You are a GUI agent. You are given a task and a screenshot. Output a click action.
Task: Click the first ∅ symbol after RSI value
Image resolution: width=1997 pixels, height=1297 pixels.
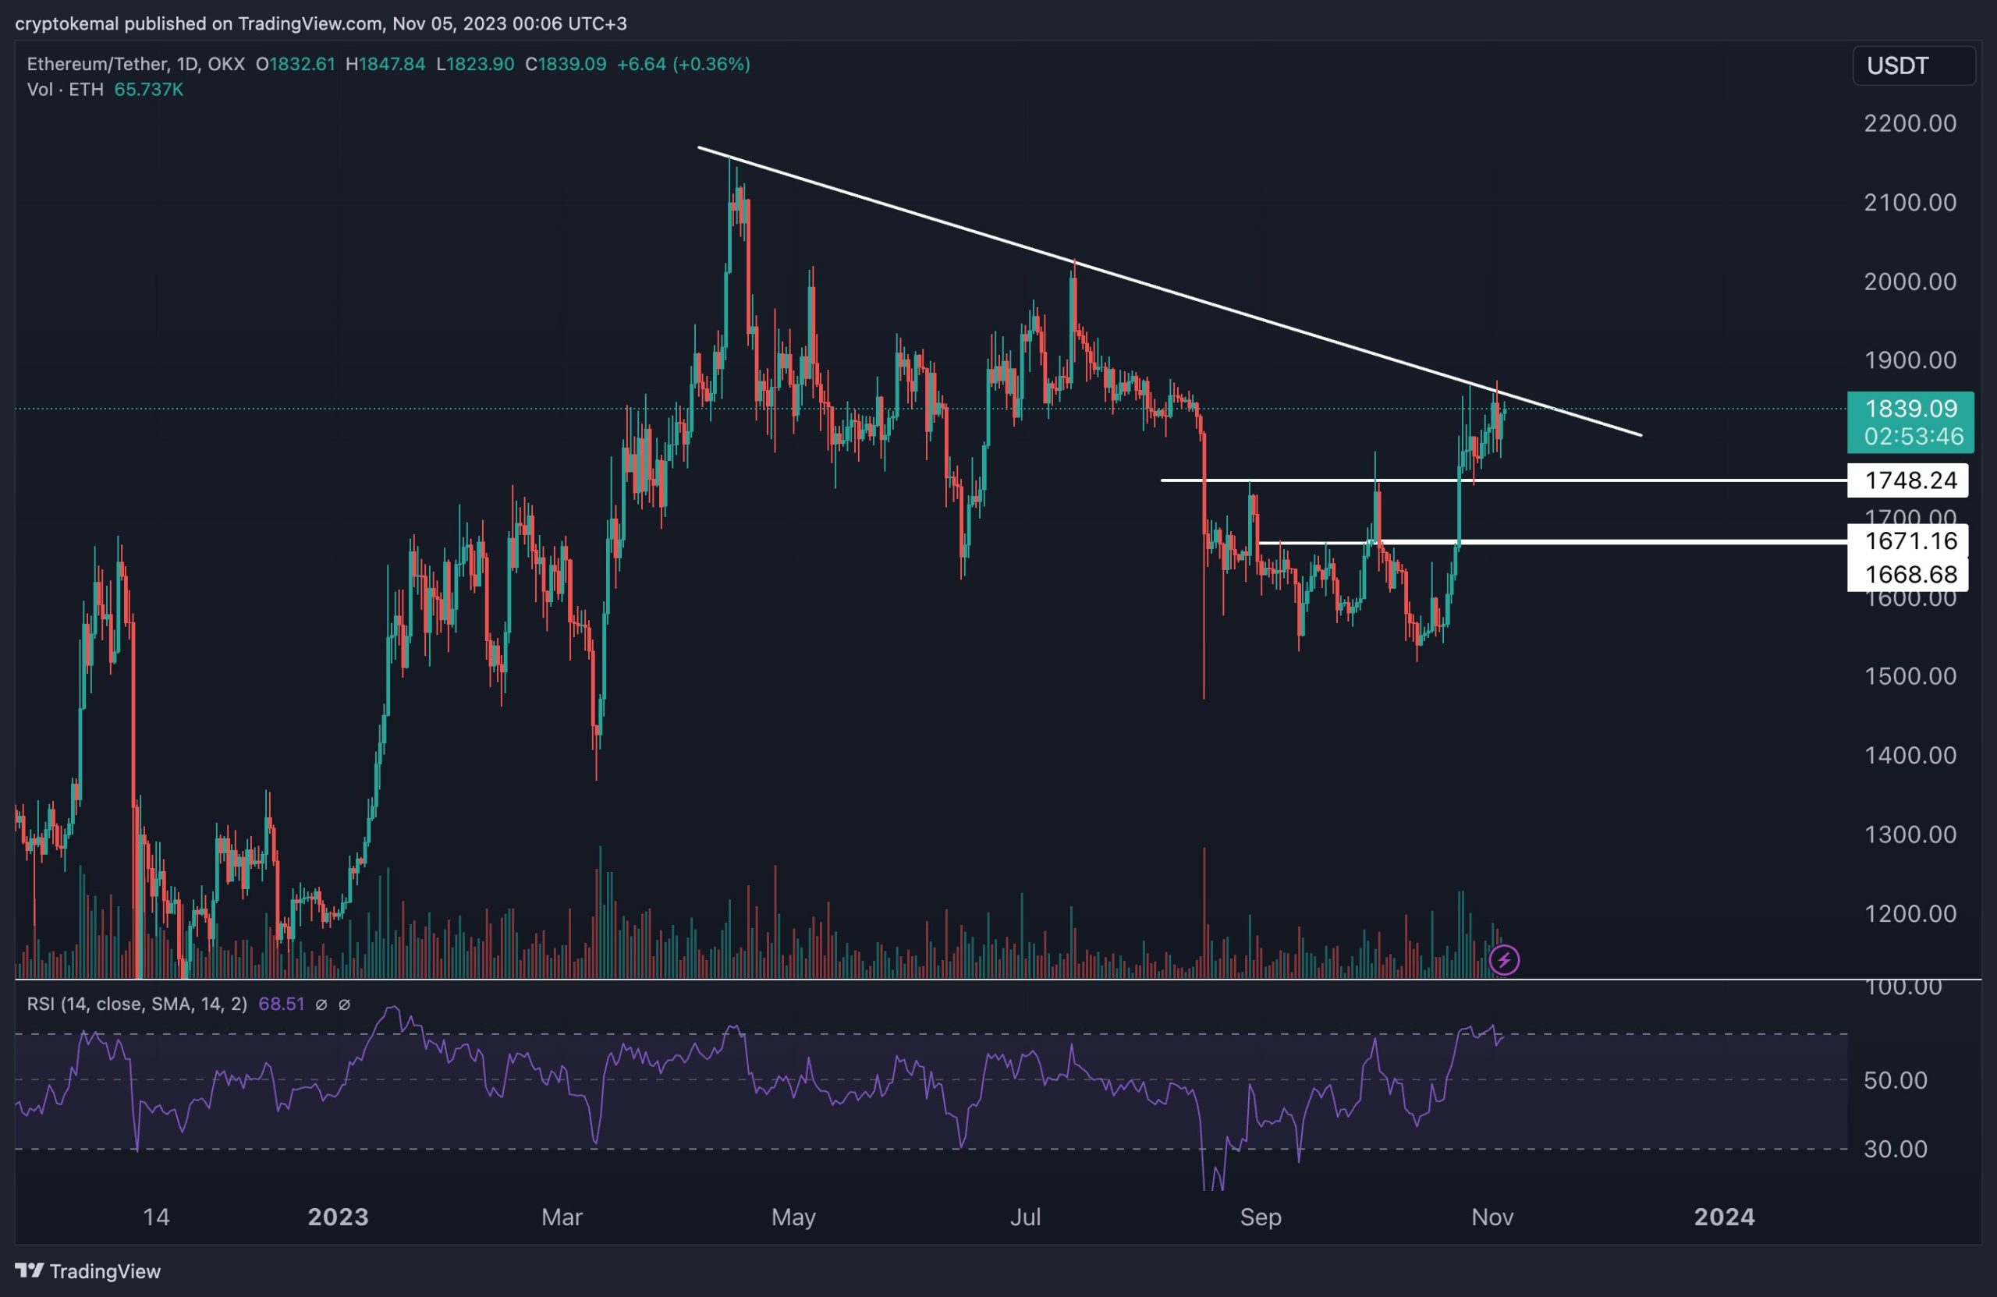pyautogui.click(x=321, y=1005)
